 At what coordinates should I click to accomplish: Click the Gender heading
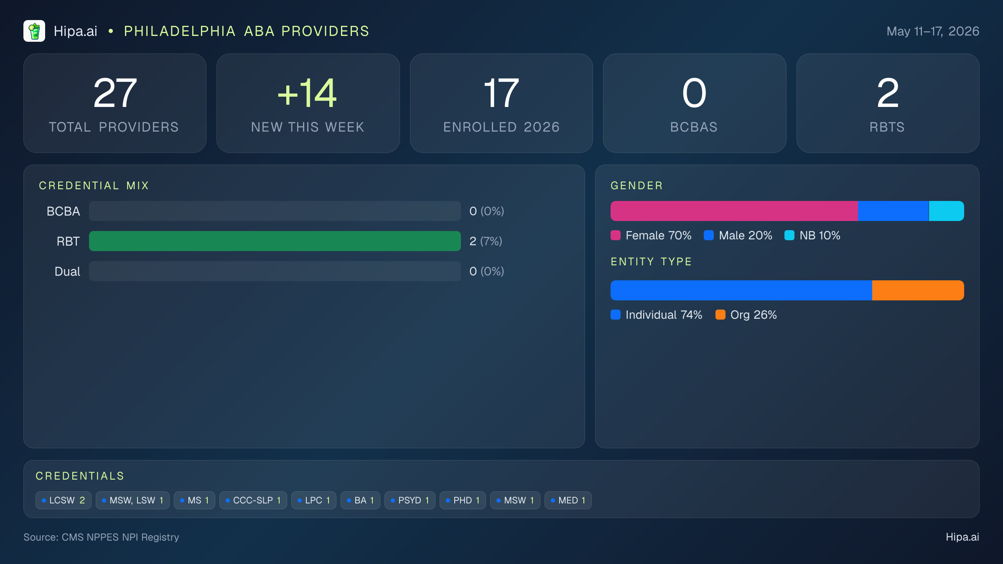click(636, 185)
